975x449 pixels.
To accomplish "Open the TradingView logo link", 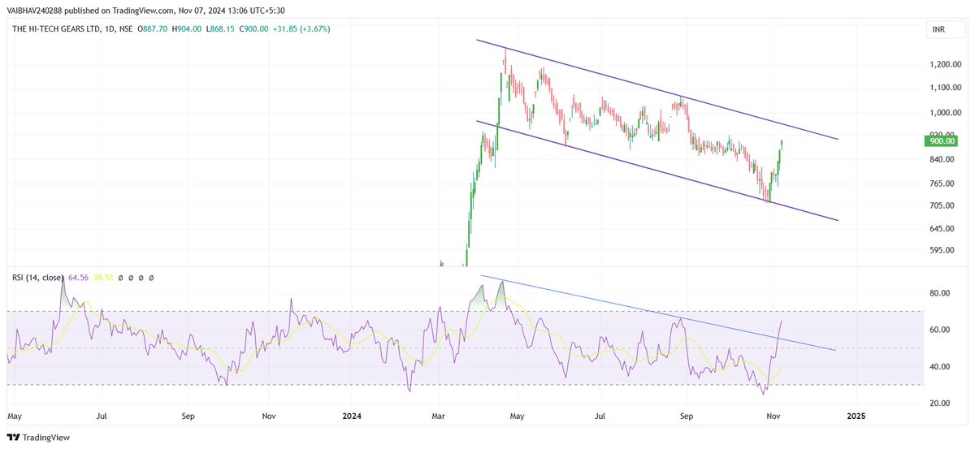I will [37, 437].
